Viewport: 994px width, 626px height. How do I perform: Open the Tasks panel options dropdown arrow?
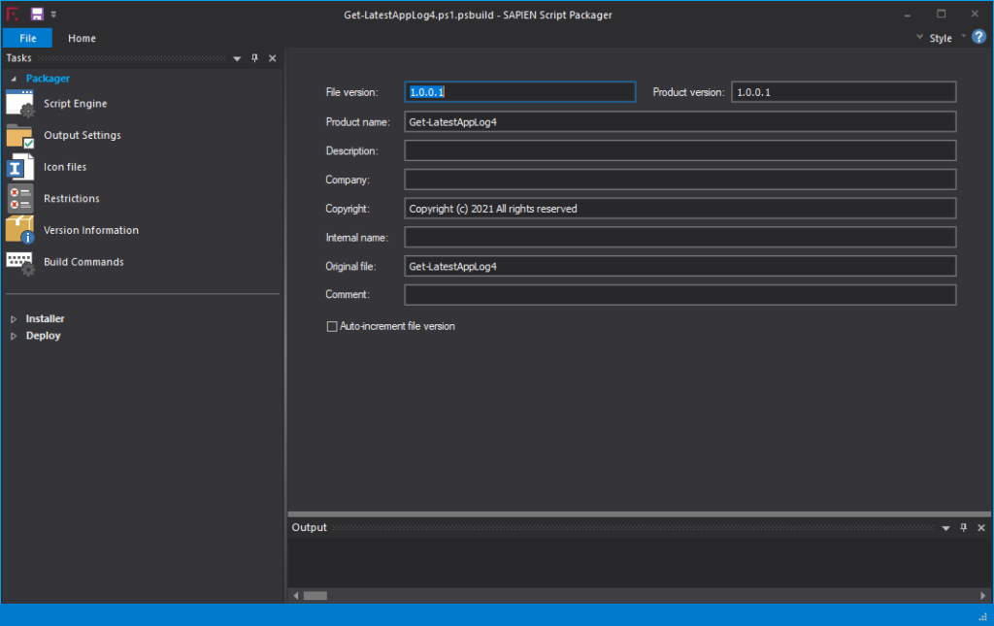pyautogui.click(x=237, y=58)
